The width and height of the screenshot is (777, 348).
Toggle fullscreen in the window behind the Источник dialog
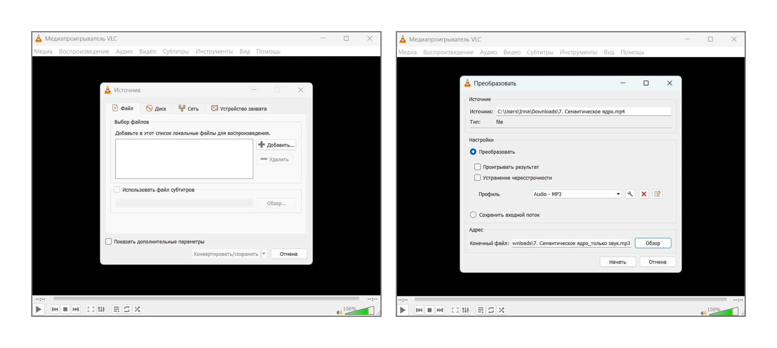[x=91, y=309]
